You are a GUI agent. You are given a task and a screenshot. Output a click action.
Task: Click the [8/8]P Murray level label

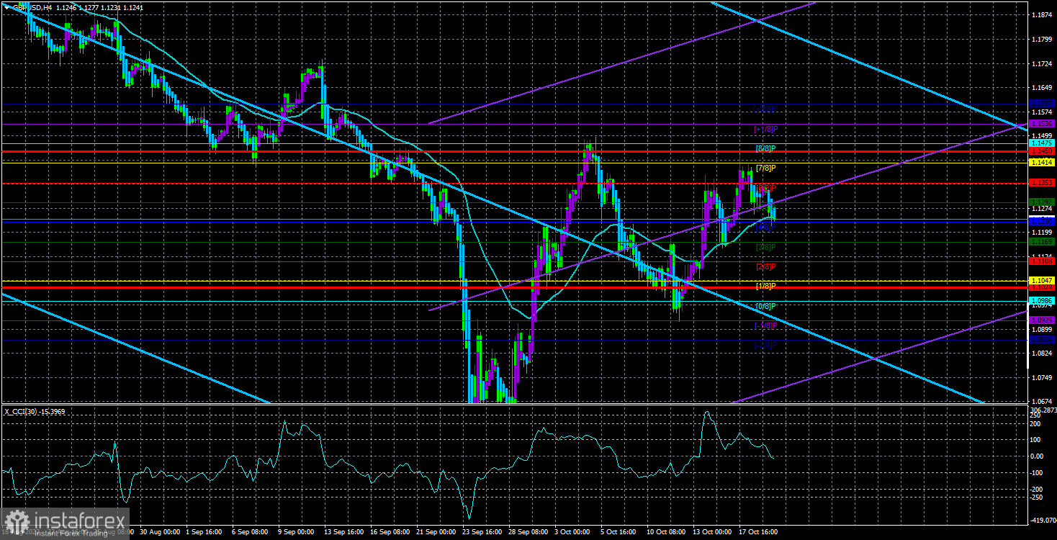click(765, 148)
